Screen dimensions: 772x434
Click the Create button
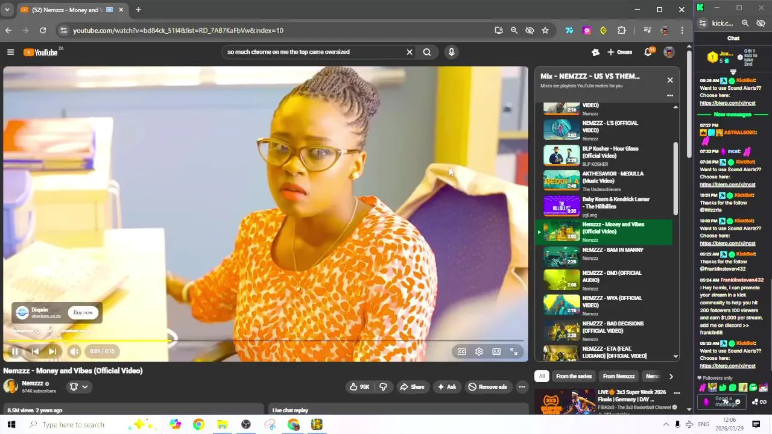tap(620, 52)
